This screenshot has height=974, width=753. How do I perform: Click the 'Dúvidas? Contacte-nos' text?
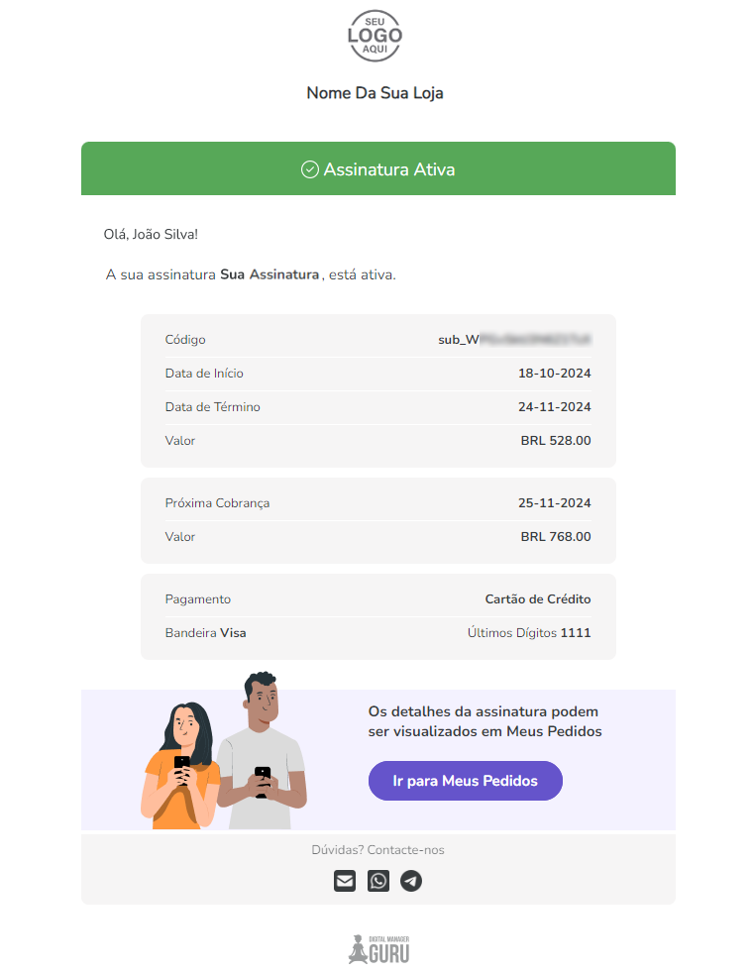tap(378, 850)
